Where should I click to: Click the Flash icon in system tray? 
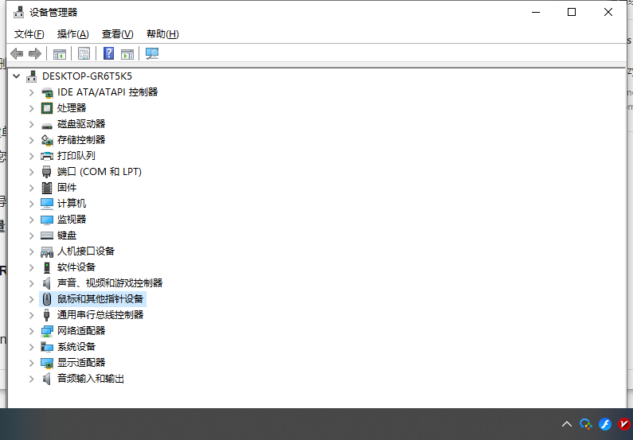(x=605, y=424)
